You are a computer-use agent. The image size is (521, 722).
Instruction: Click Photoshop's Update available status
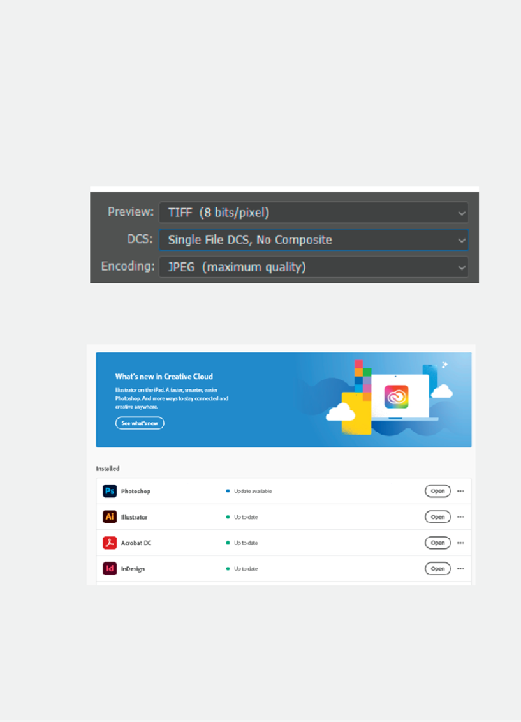(x=252, y=491)
